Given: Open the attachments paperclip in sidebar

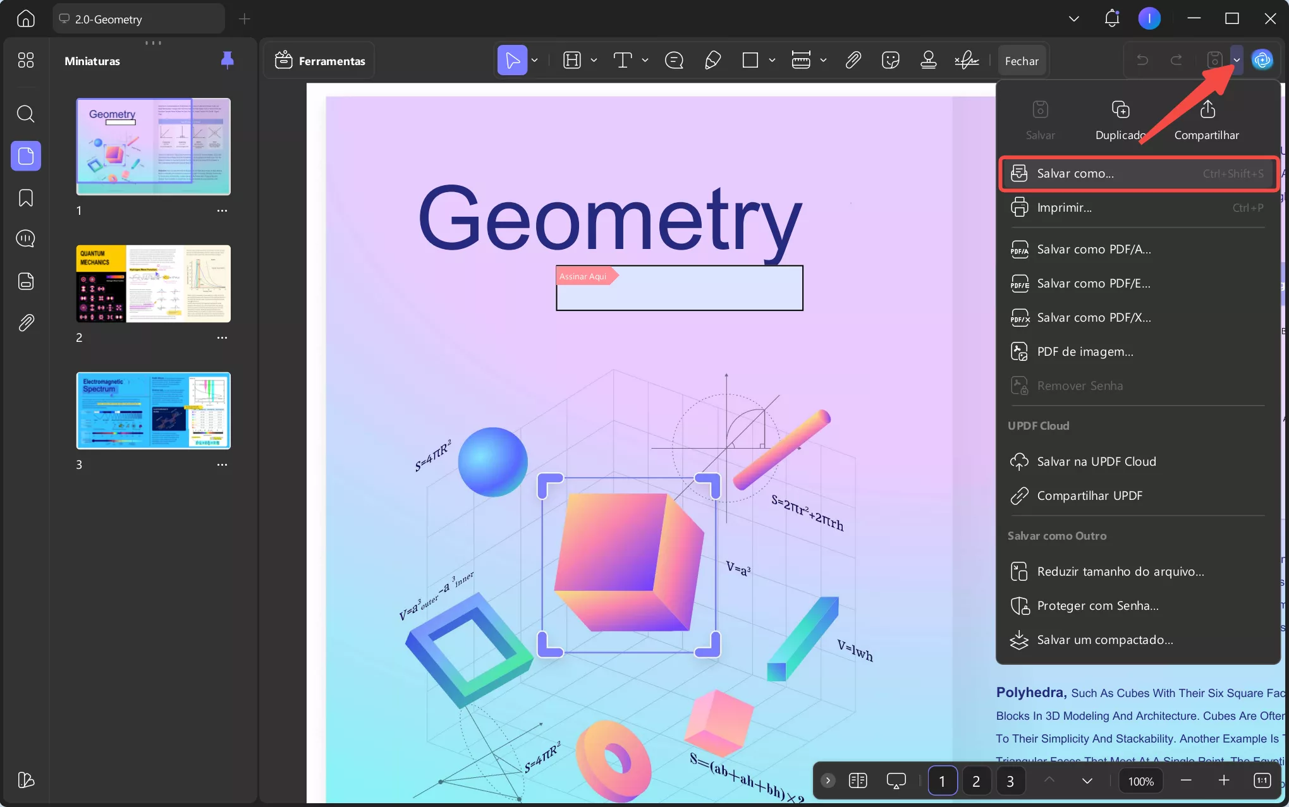Looking at the screenshot, I should tap(25, 323).
